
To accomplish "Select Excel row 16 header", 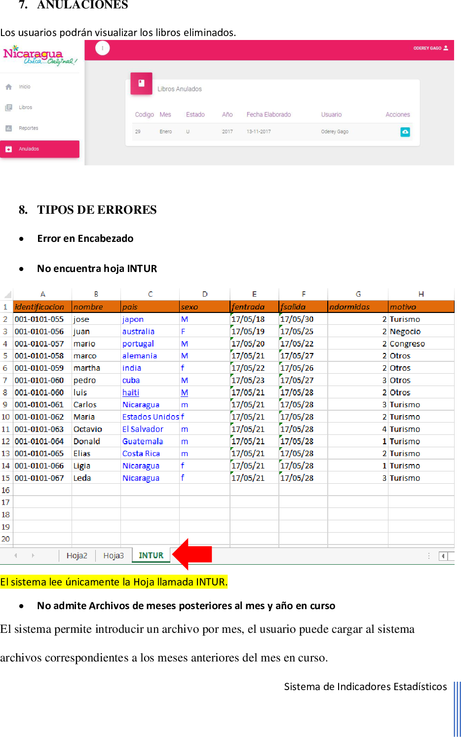I will click(6, 490).
